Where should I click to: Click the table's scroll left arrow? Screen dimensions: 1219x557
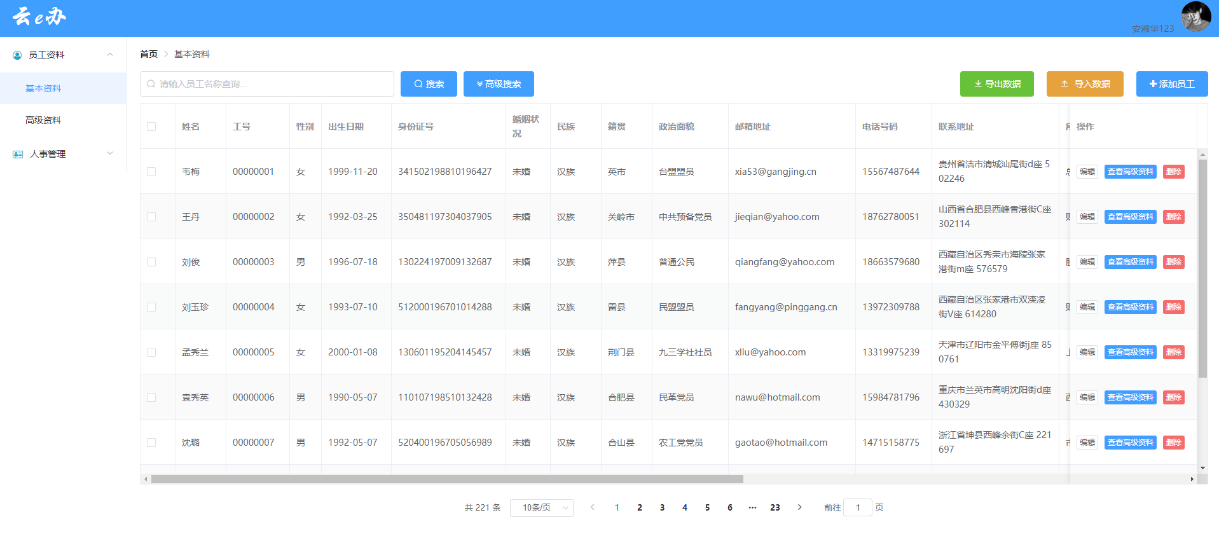point(146,479)
